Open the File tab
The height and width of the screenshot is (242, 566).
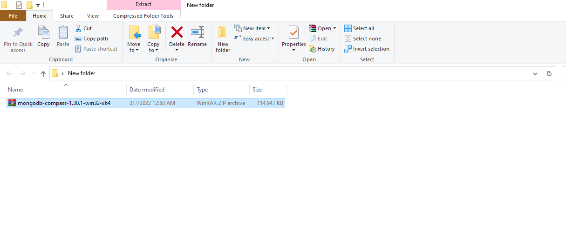(x=13, y=16)
